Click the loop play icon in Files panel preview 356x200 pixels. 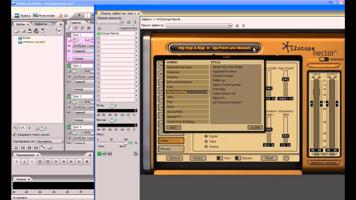(x=23, y=128)
